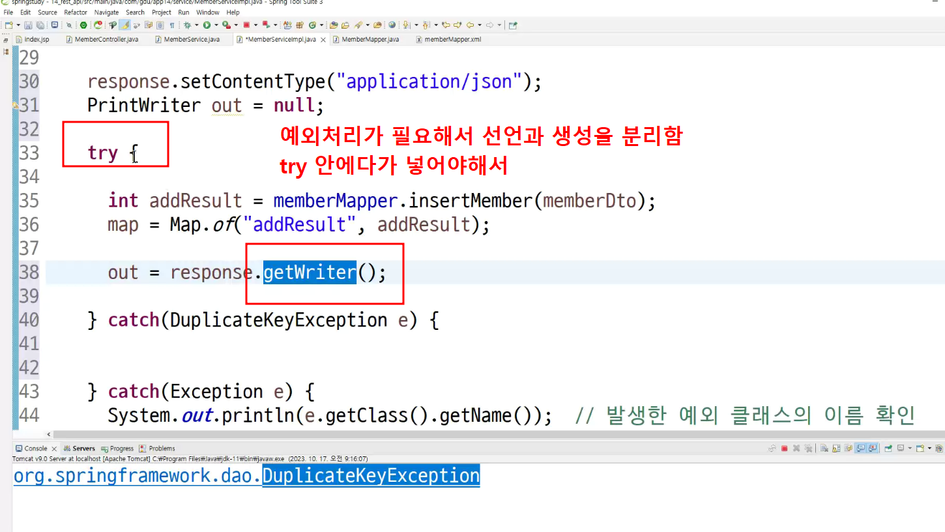Click the Save icon in toolbar
The image size is (945, 532).
click(28, 25)
